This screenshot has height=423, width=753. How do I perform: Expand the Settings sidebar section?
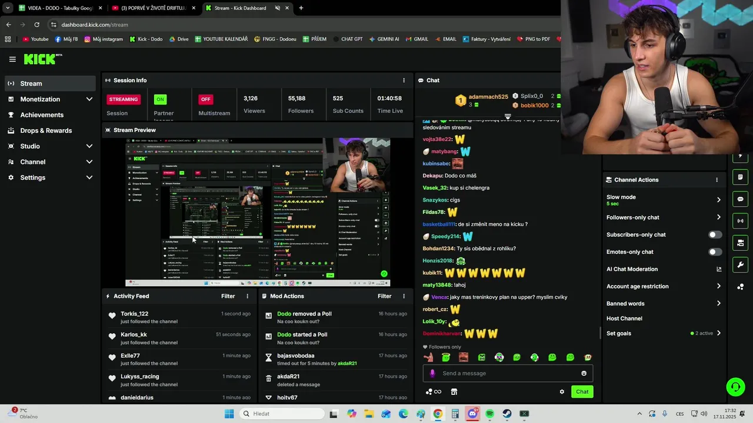89,177
